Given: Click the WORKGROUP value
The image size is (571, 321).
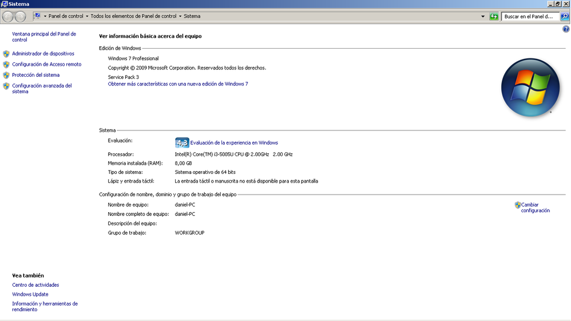Looking at the screenshot, I should click(189, 233).
